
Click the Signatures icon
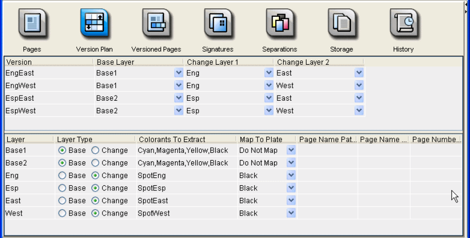pyautogui.click(x=218, y=24)
